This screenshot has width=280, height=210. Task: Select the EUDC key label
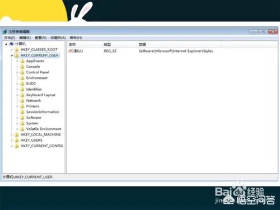tap(31, 83)
